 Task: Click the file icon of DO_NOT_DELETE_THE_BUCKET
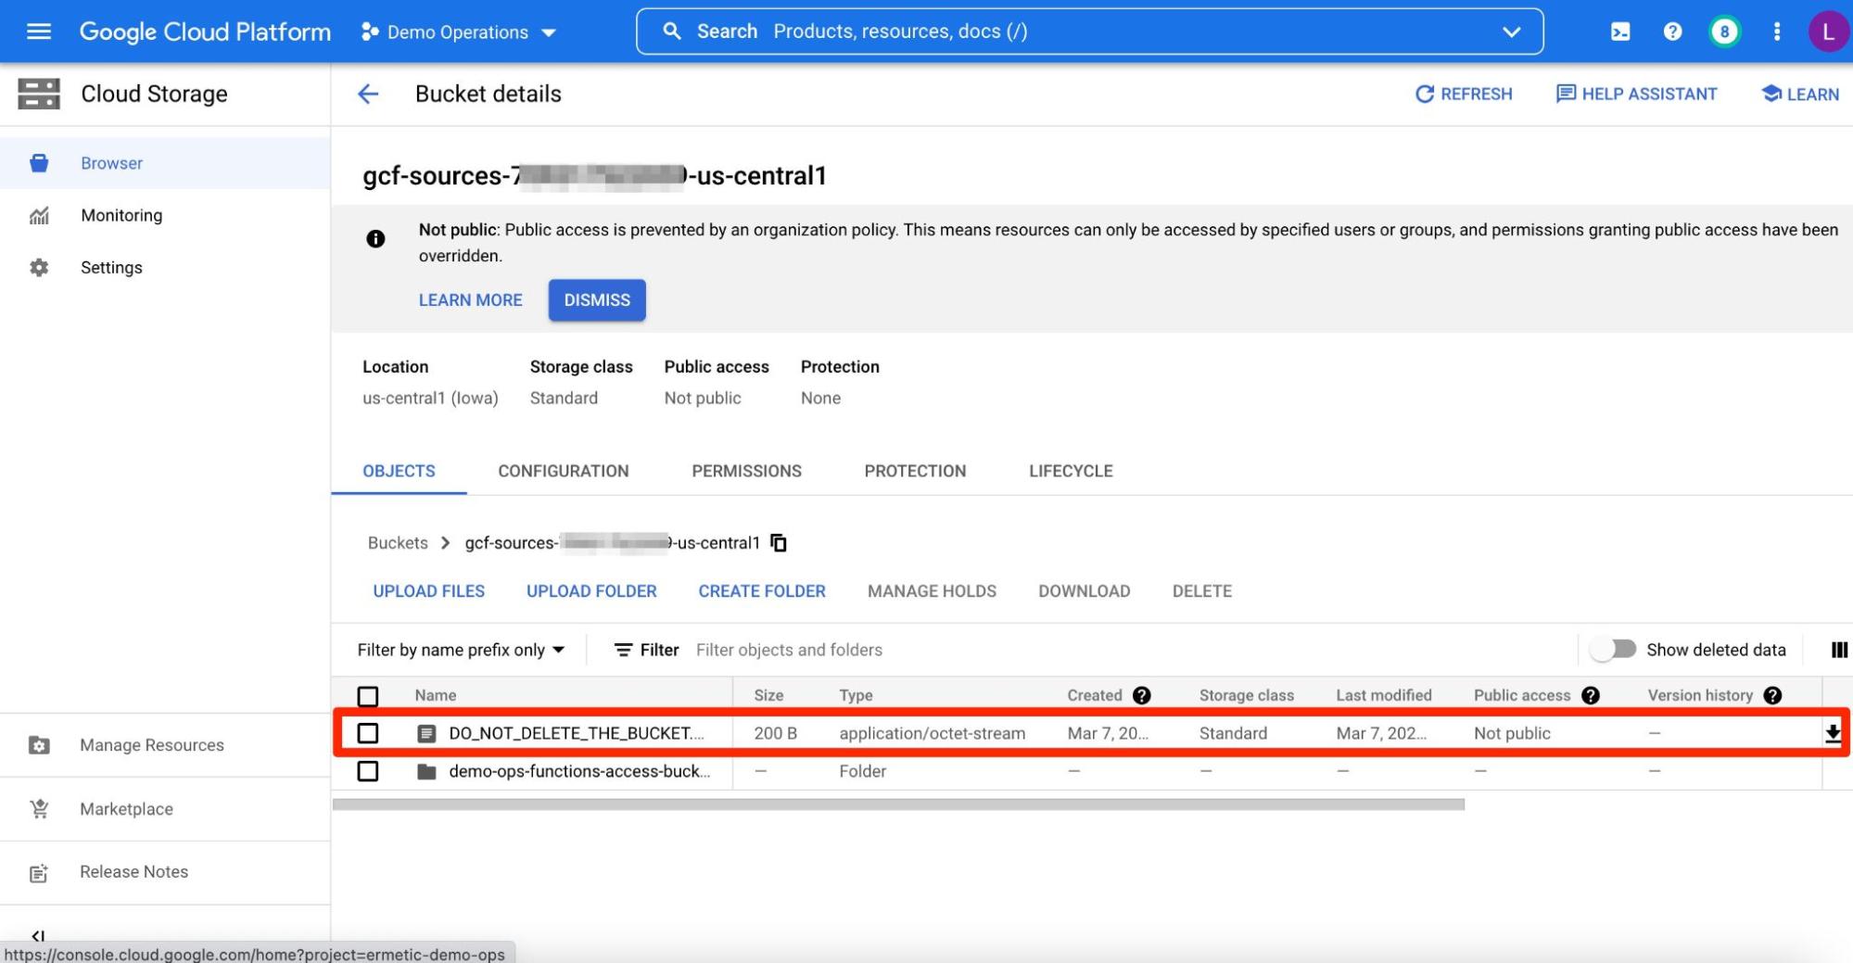[x=426, y=733]
